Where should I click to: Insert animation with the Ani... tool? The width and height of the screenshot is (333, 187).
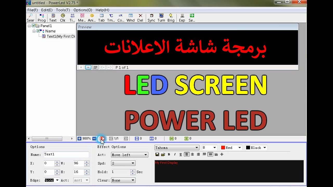pos(92,18)
